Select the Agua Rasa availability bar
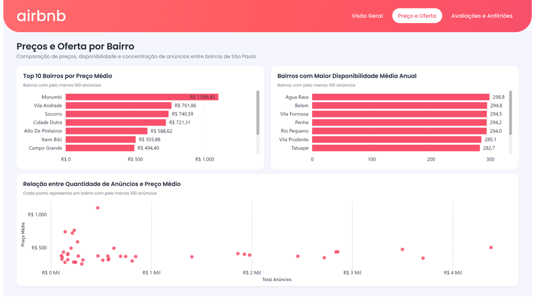Screen dimensions: 536x301 (x=401, y=97)
